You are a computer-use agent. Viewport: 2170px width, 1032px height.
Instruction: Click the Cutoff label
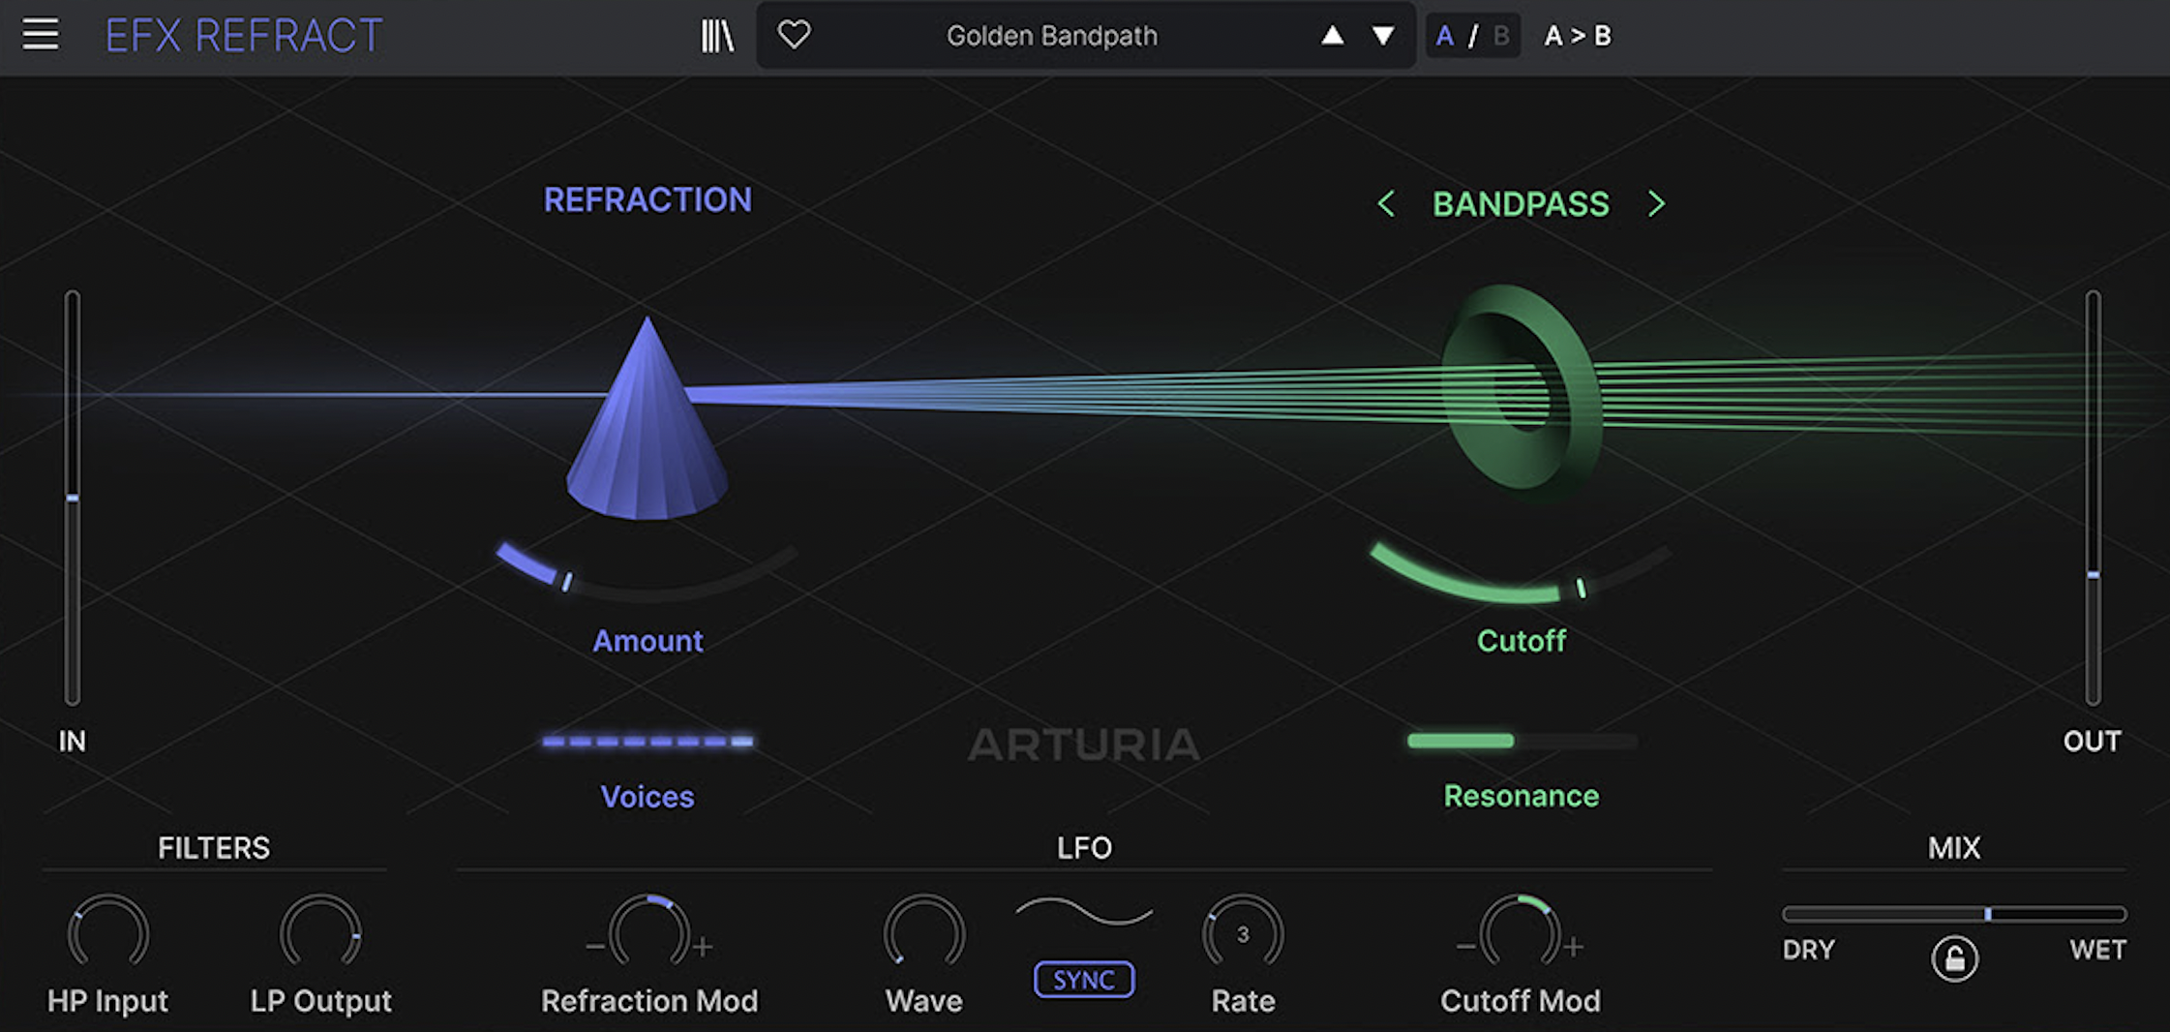pos(1522,641)
